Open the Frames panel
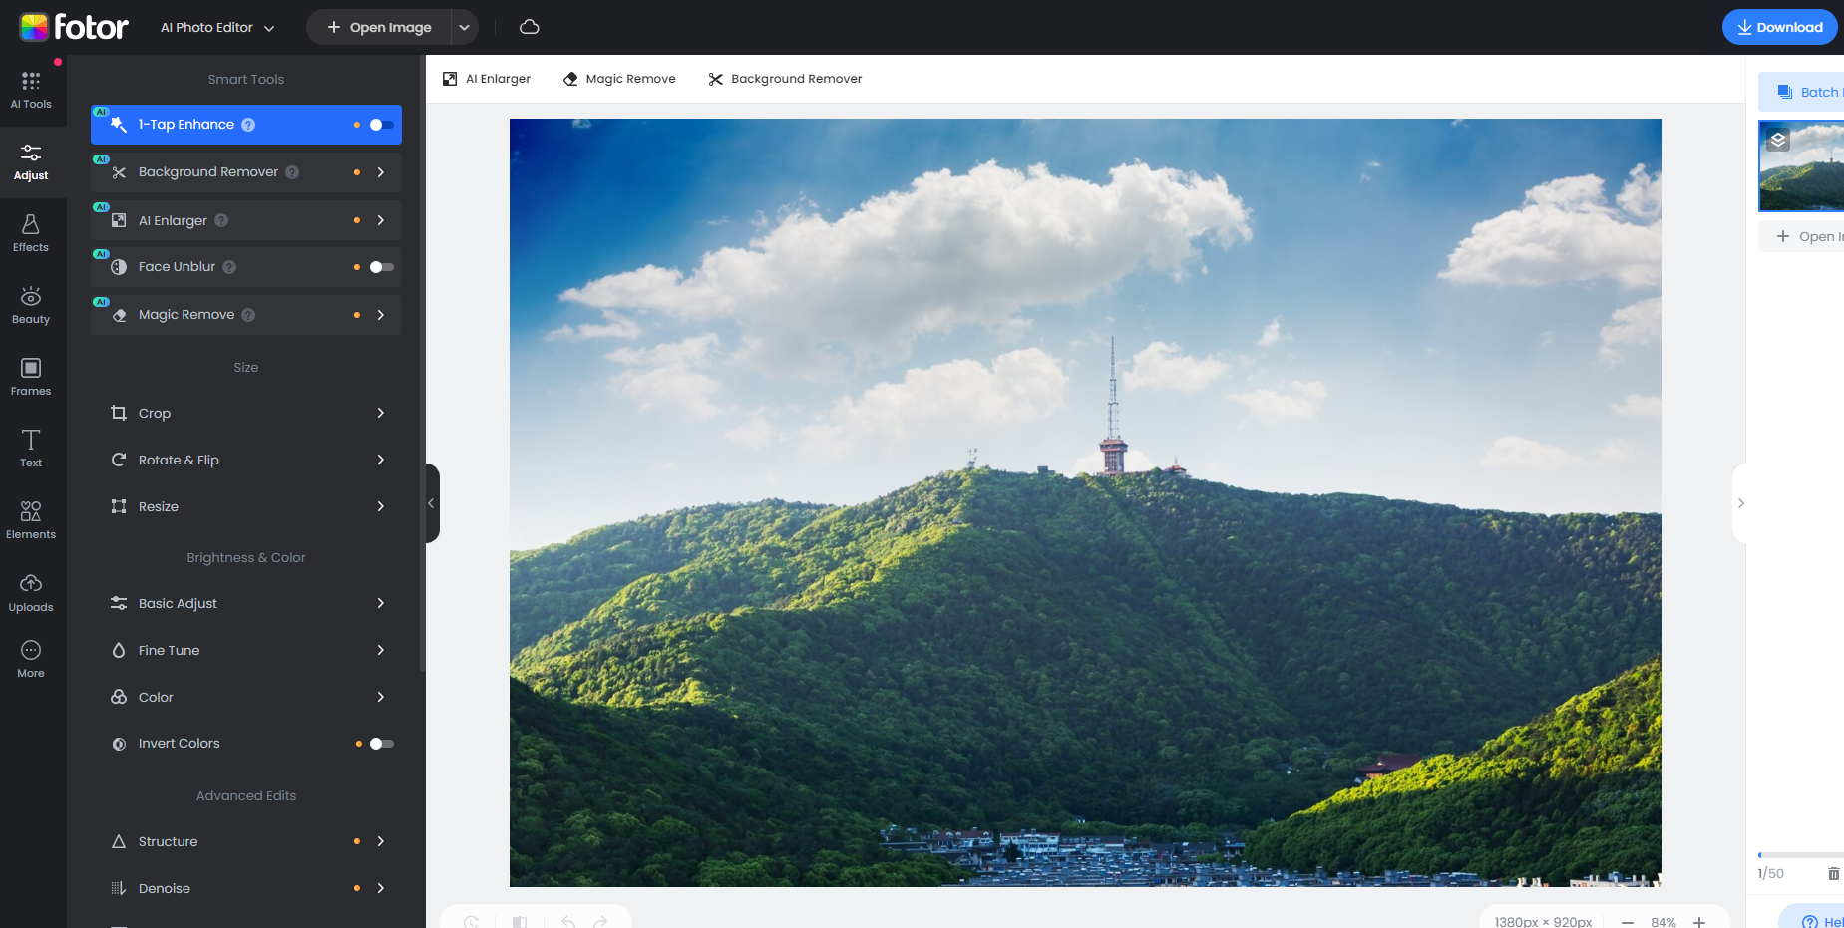This screenshot has width=1844, height=928. point(31,377)
